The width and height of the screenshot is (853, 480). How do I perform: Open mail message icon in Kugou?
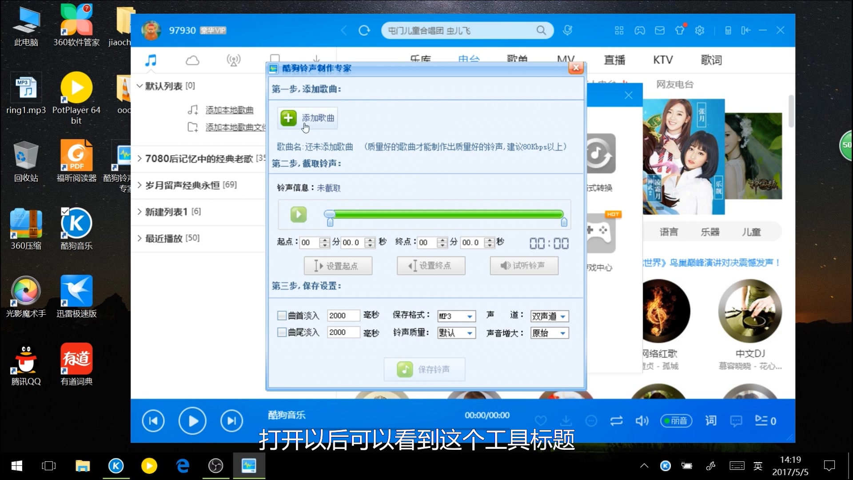click(660, 30)
